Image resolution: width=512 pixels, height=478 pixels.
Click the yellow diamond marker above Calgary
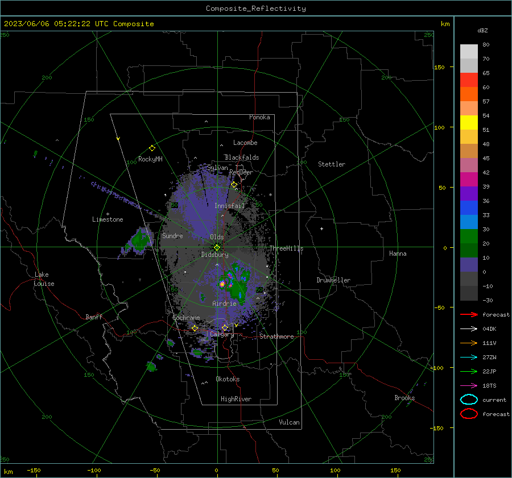(x=225, y=327)
